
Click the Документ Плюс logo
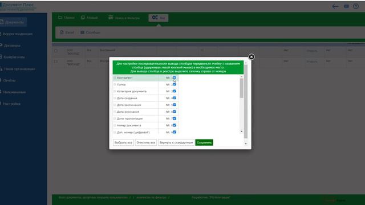coord(18,6)
